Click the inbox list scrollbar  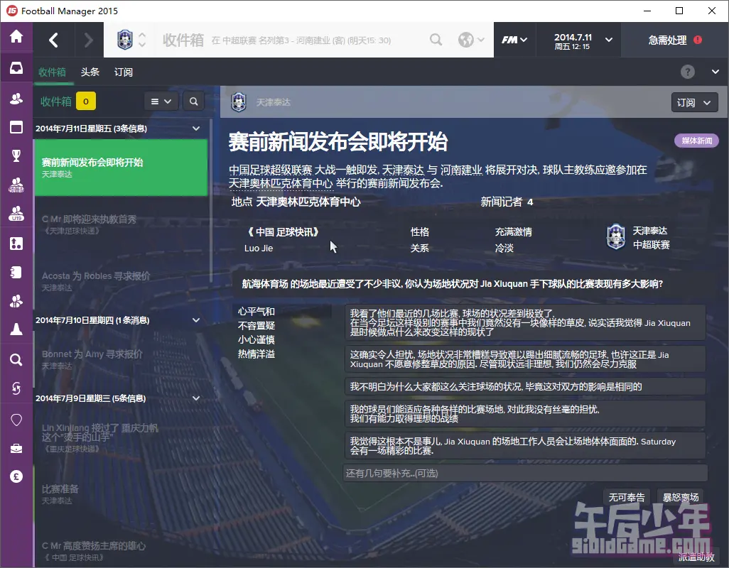point(211,201)
